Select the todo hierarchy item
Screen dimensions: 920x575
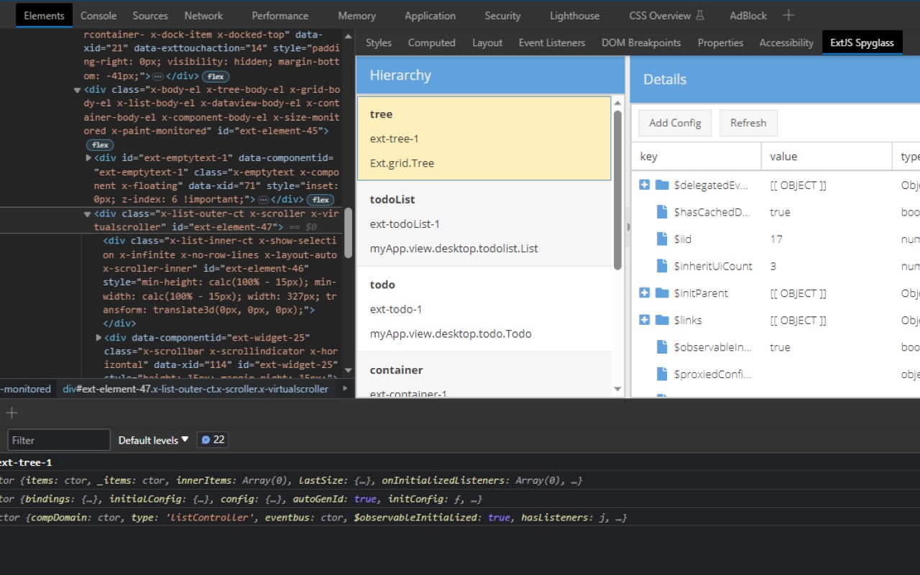(484, 309)
